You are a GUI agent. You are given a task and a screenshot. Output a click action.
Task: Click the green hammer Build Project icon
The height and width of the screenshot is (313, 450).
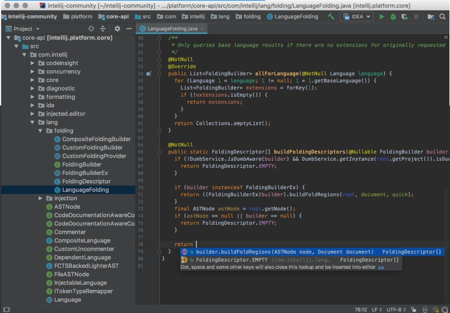coord(331,17)
